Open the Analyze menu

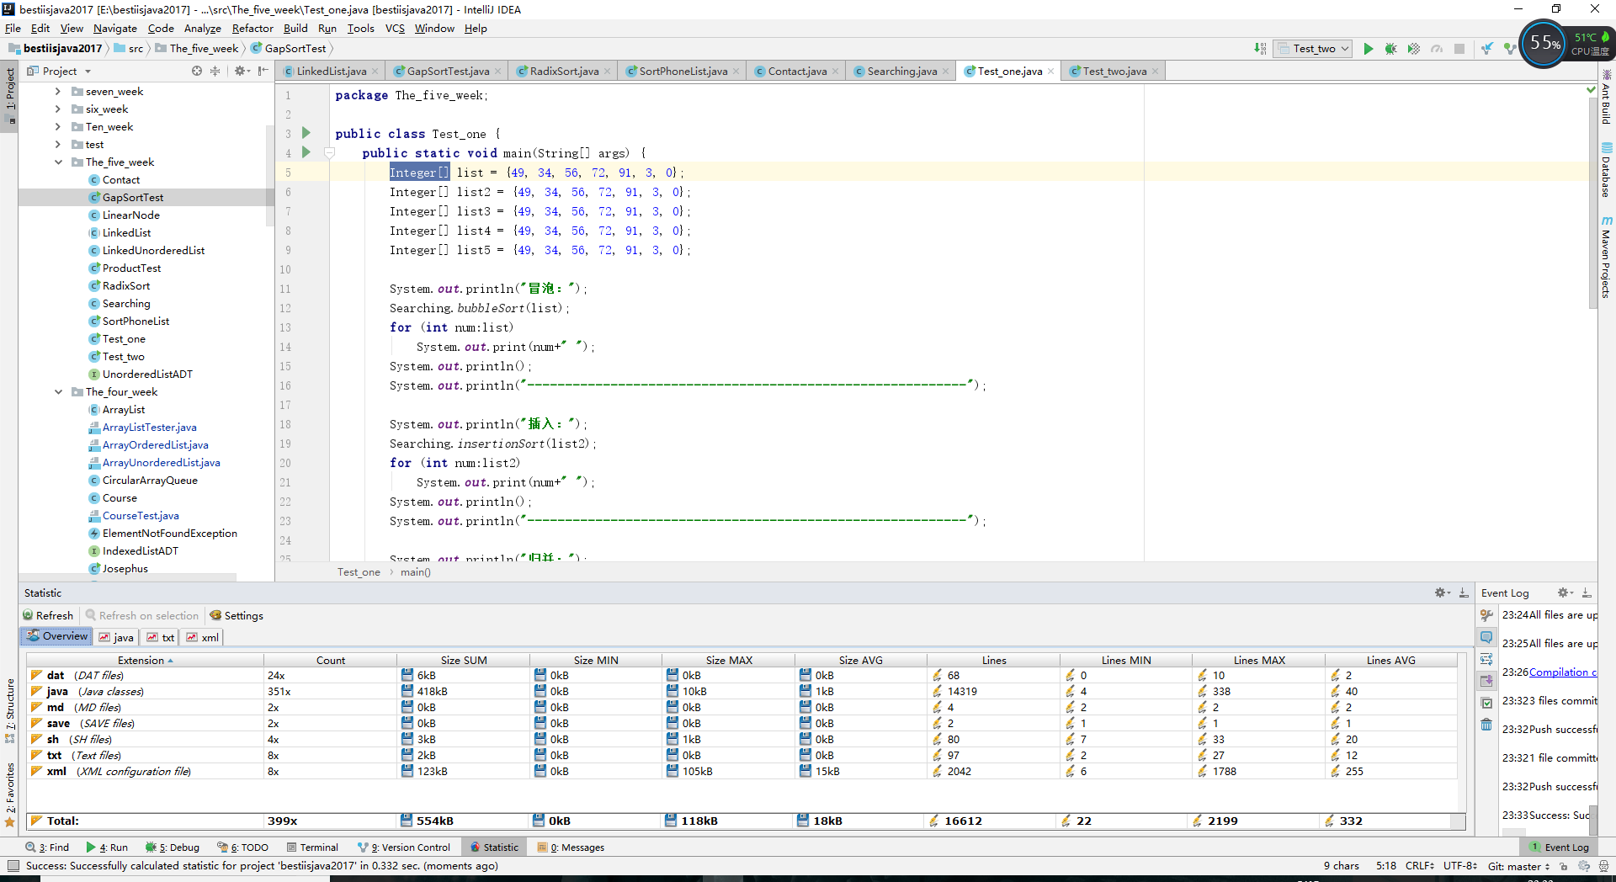202,28
